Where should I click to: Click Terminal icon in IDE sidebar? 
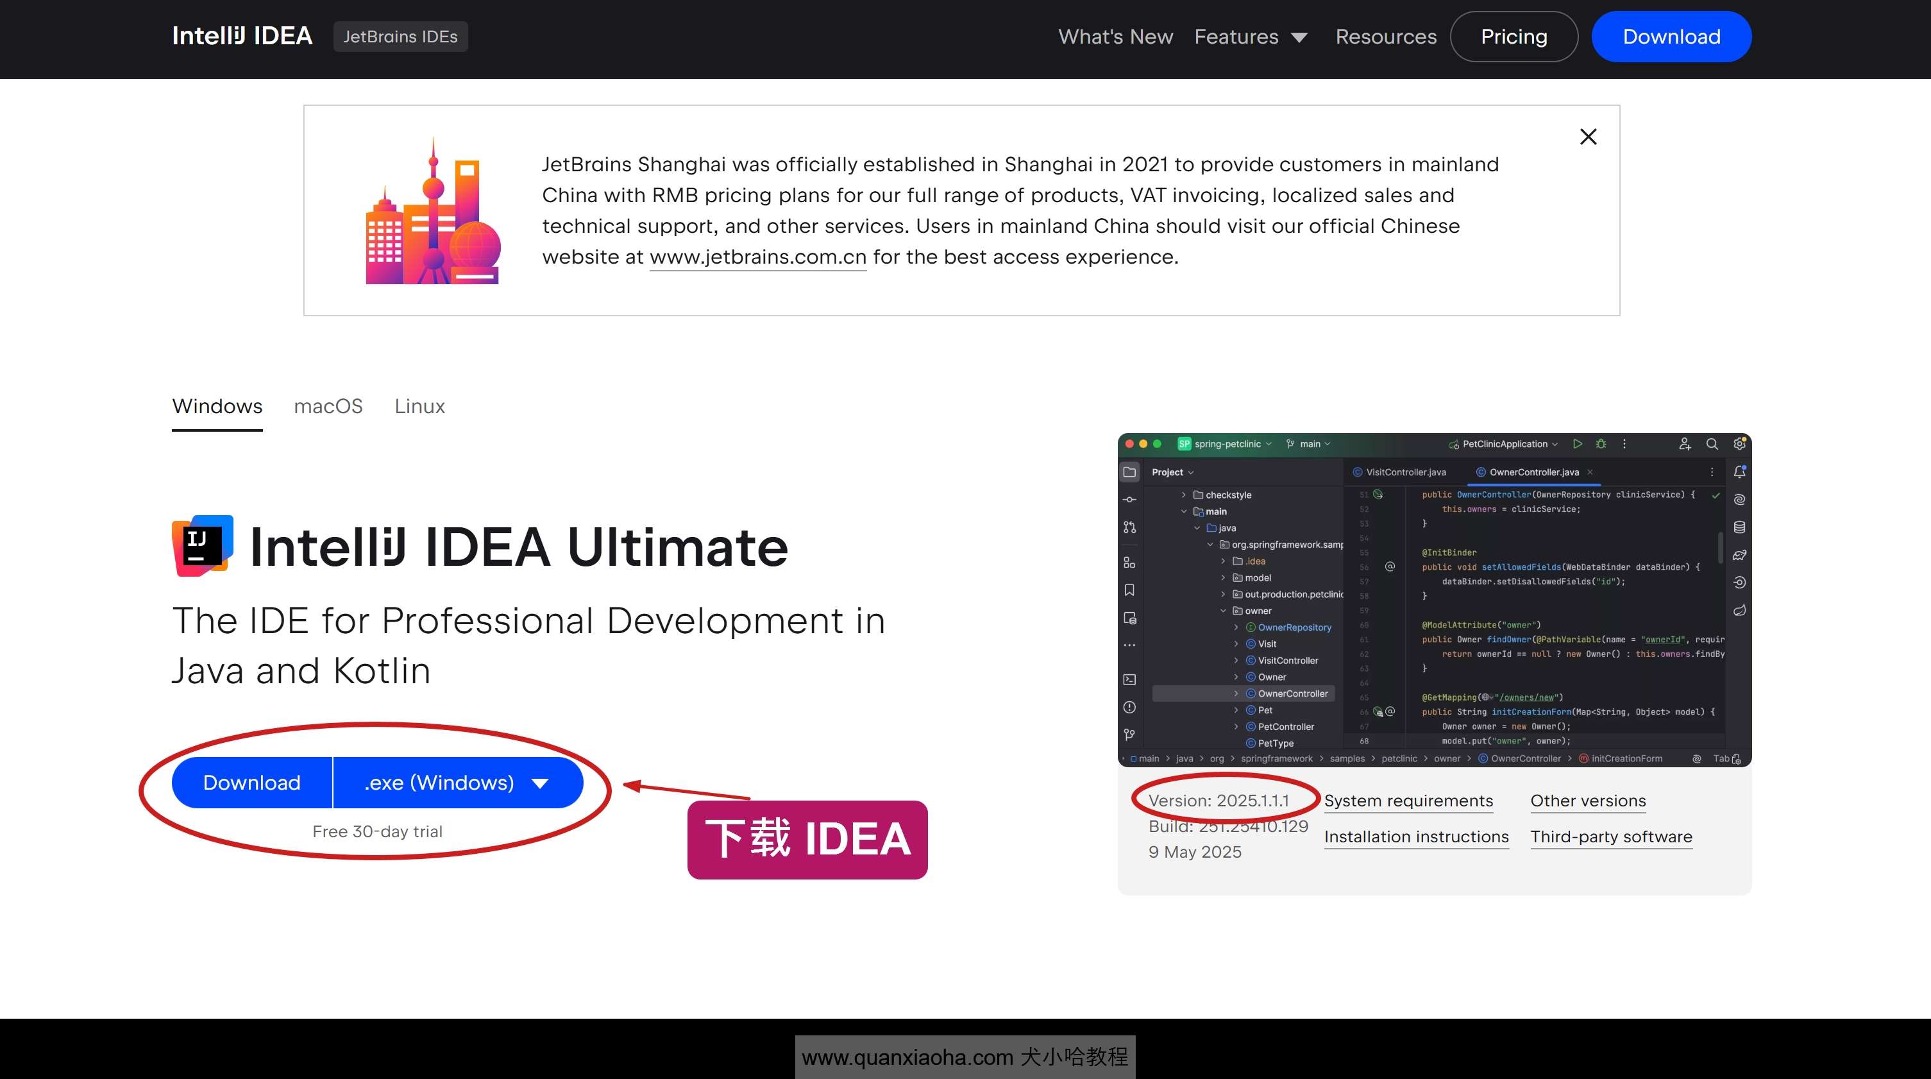click(x=1129, y=679)
